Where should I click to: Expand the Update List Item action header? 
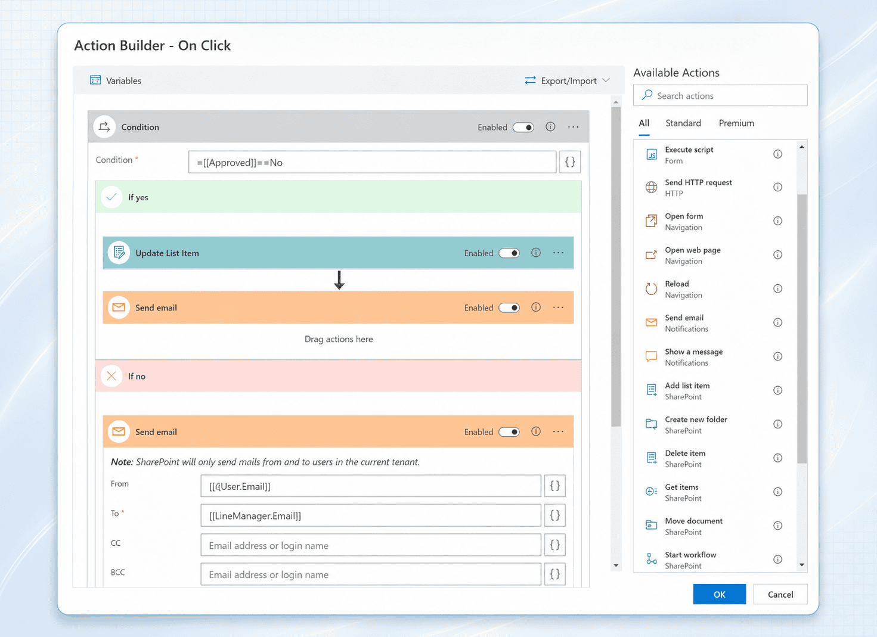pyautogui.click(x=338, y=253)
